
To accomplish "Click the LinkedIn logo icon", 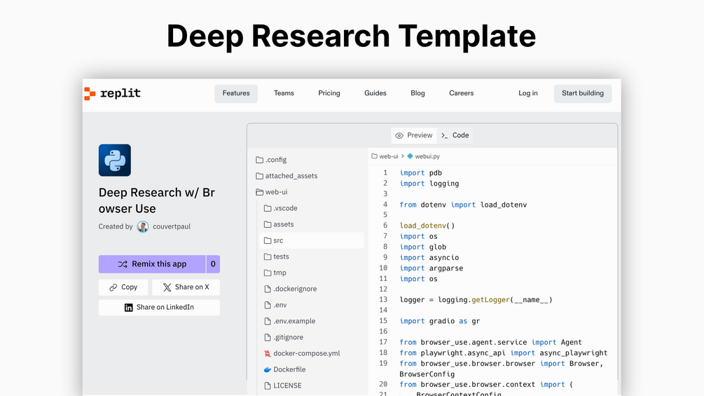I will point(128,308).
